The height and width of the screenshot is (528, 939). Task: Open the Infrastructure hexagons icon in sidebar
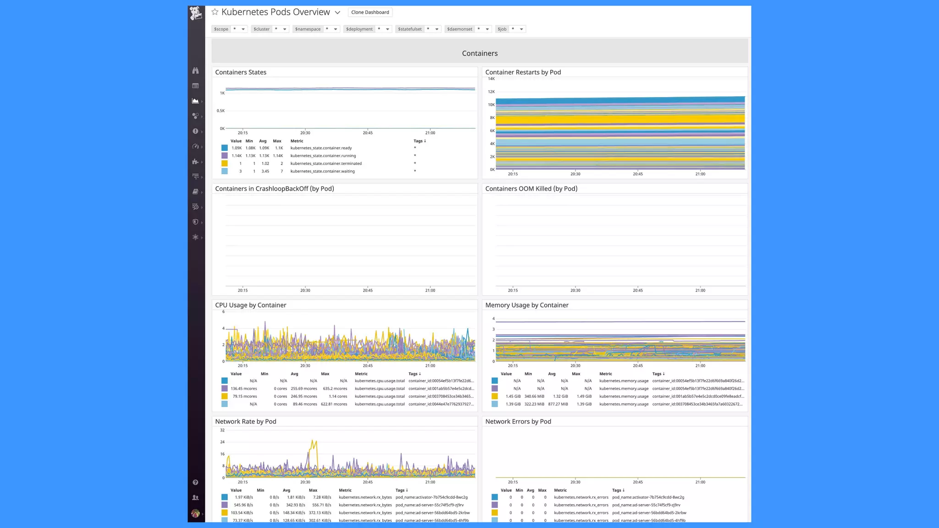(x=195, y=116)
